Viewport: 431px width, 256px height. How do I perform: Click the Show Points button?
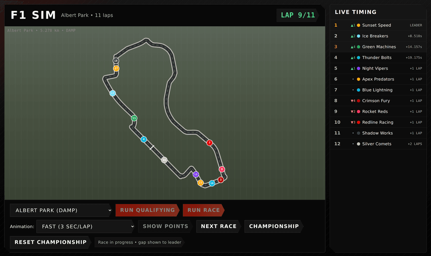165,226
